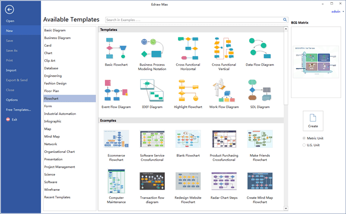Open Software Service Crossfunctional example

pos(152,145)
